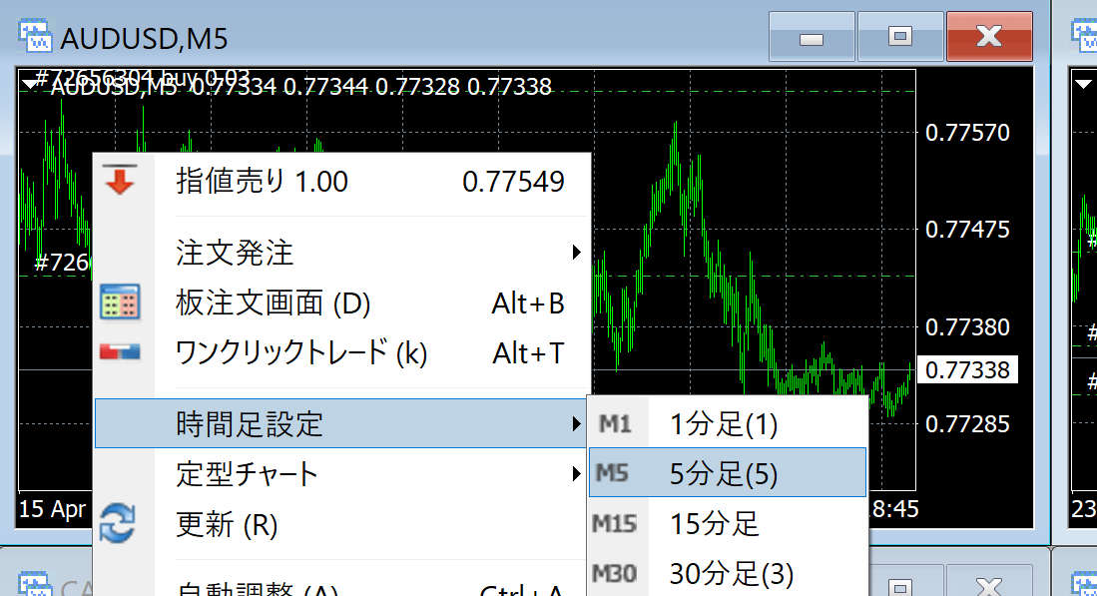Toggle the small triangle in AUDUSD chart corner

(29, 87)
